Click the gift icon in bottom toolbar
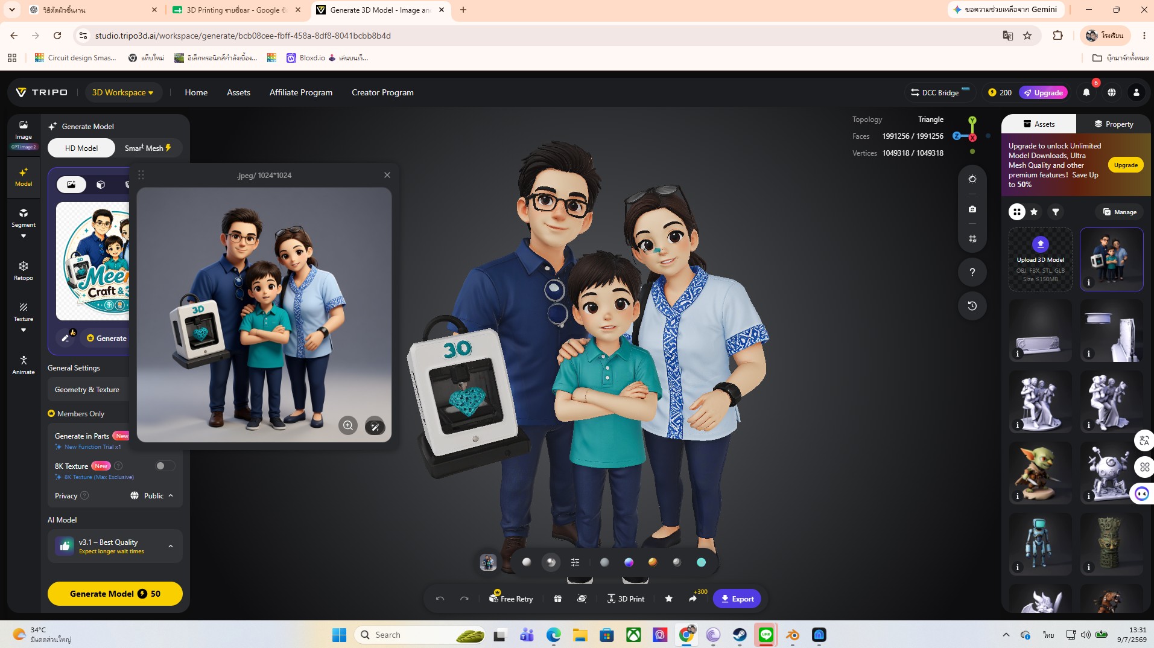1154x648 pixels. click(557, 599)
